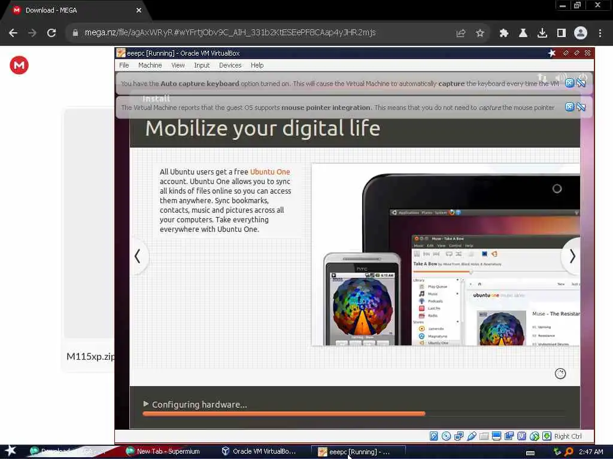Click the keyboard icon in system tray
The width and height of the screenshot is (613, 459).
tap(530, 453)
